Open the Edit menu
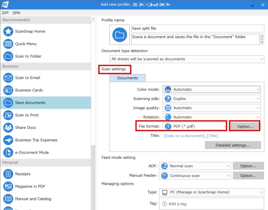268x210 pixels. point(5,12)
